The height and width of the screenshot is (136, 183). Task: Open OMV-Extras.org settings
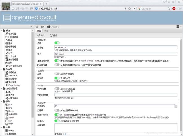tap(14, 66)
